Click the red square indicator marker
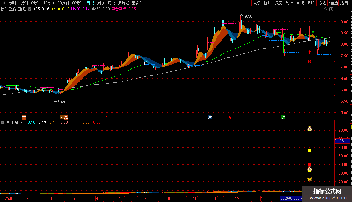The image size is (352, 202). click(309, 165)
